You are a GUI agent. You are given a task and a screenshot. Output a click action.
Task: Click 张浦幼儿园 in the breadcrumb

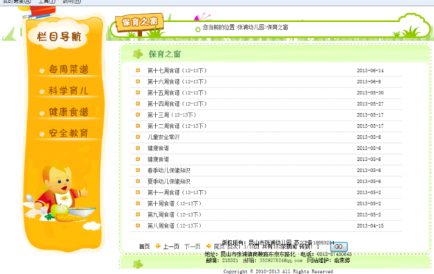[x=251, y=27]
